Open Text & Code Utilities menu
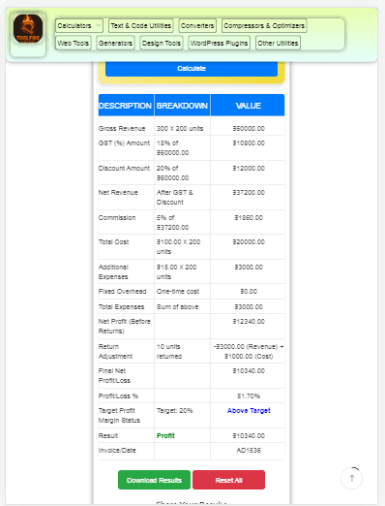The height and width of the screenshot is (506, 385). click(141, 25)
